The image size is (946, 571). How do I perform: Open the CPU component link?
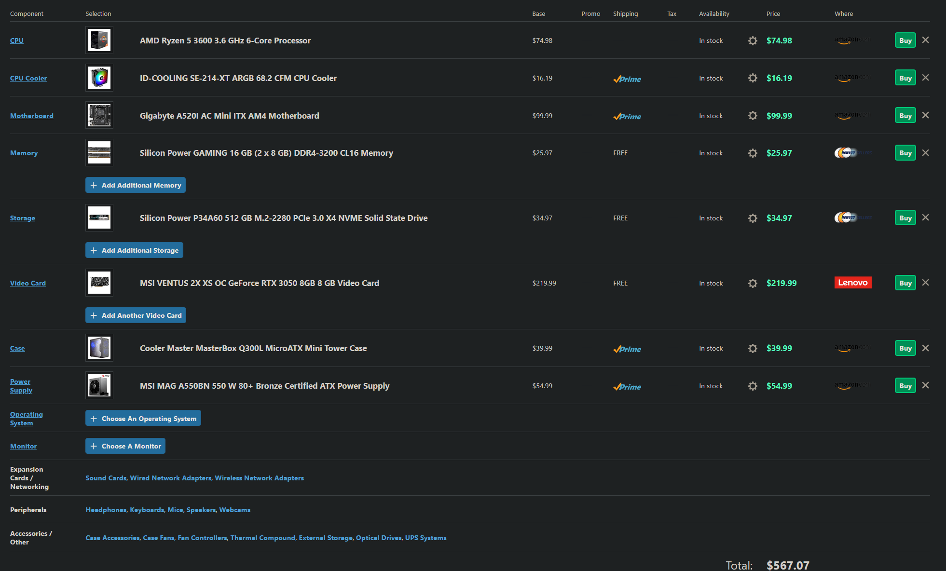(x=17, y=41)
